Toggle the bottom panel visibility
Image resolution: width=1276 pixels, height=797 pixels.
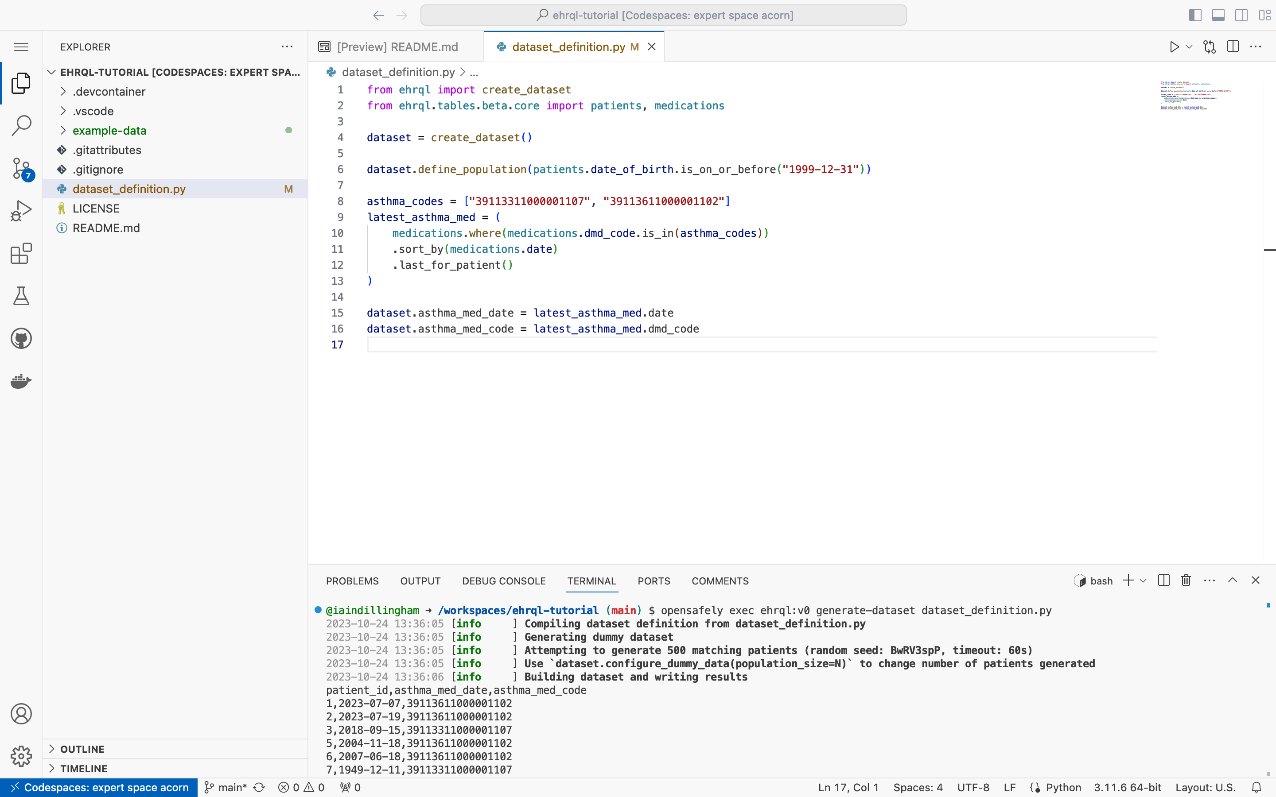point(1218,15)
